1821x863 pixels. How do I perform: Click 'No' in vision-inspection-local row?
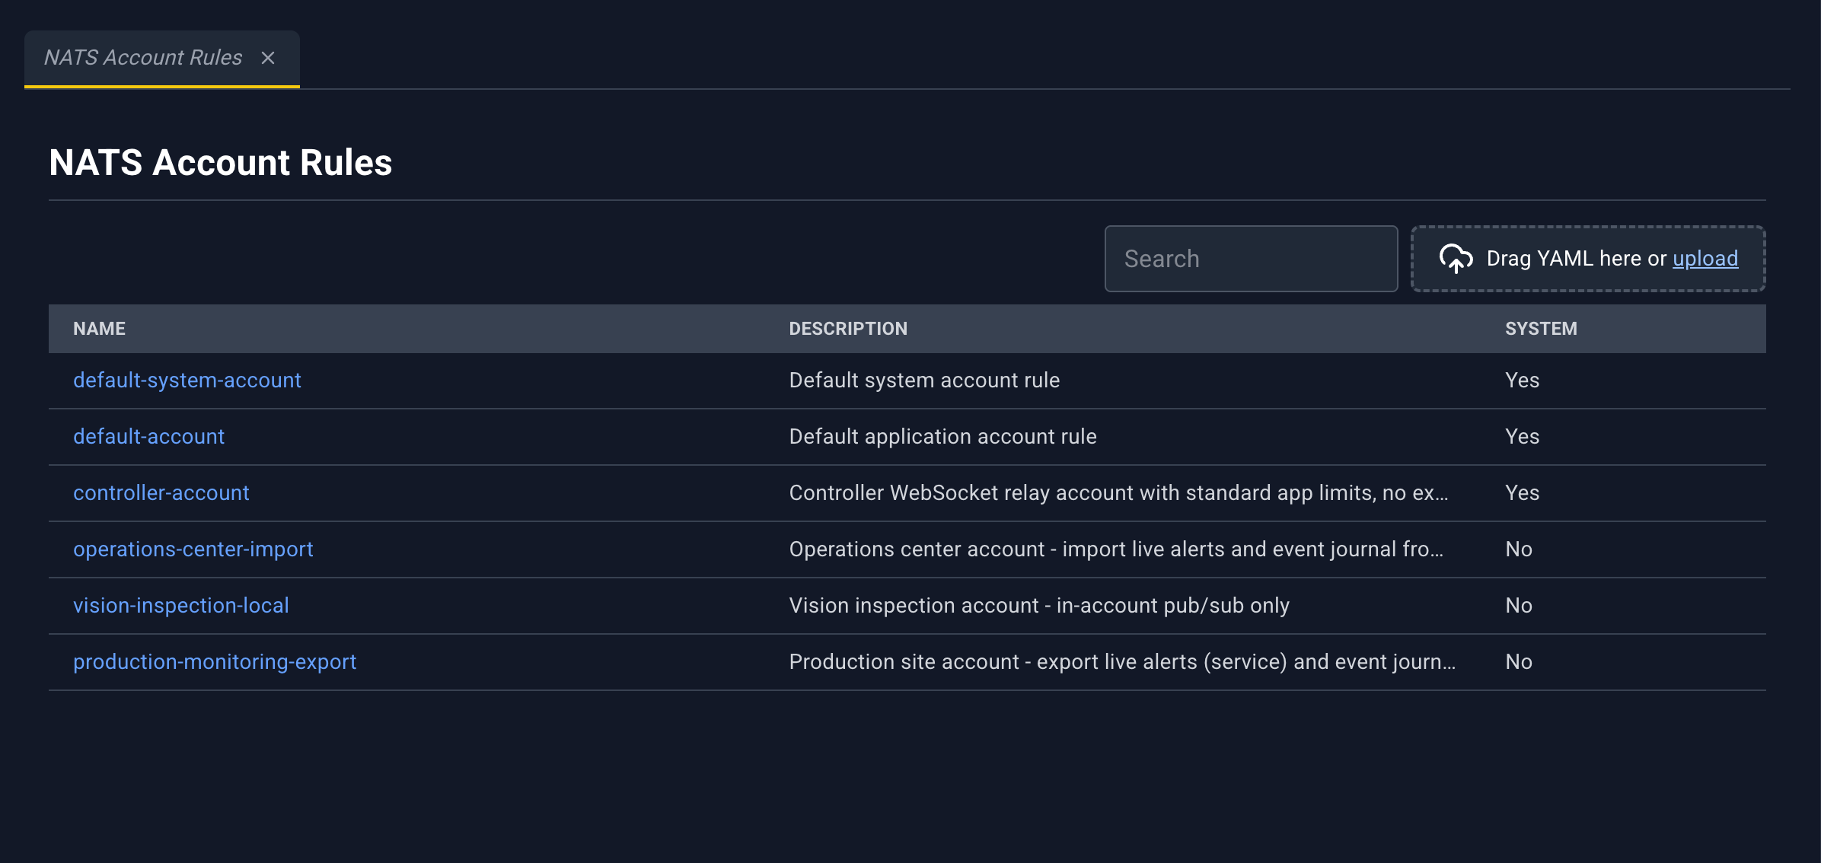tap(1519, 606)
